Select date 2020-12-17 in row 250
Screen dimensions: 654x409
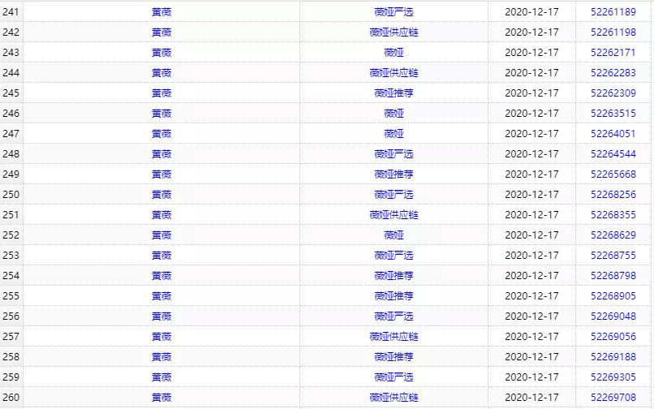531,195
